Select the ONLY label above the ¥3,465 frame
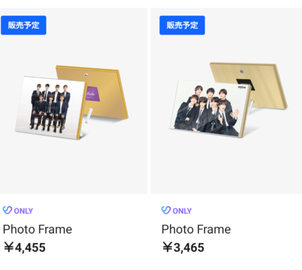The width and height of the screenshot is (302, 270). [x=182, y=211]
